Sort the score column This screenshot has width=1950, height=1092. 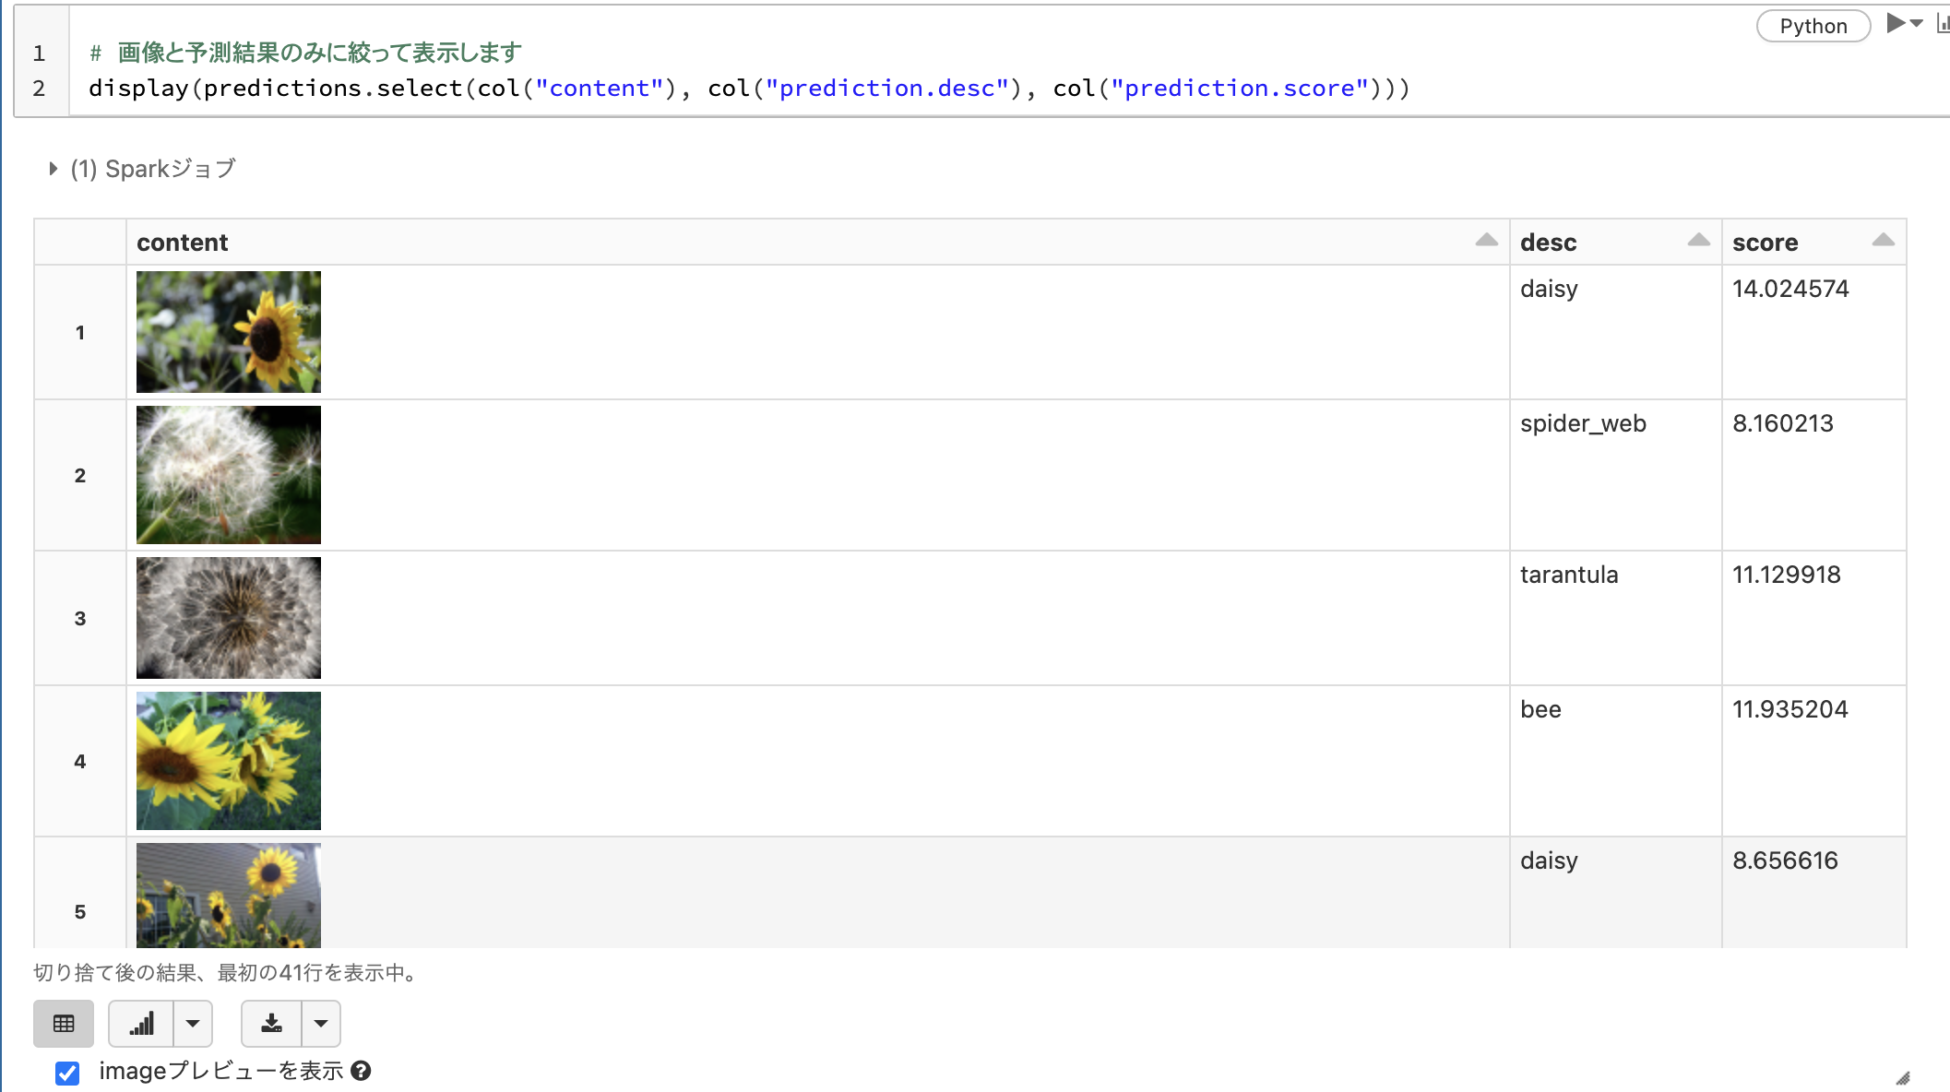[1883, 239]
